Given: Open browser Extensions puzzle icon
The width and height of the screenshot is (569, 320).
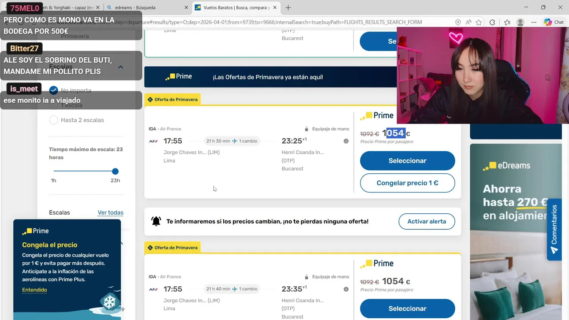Looking at the screenshot, I should (492, 22).
